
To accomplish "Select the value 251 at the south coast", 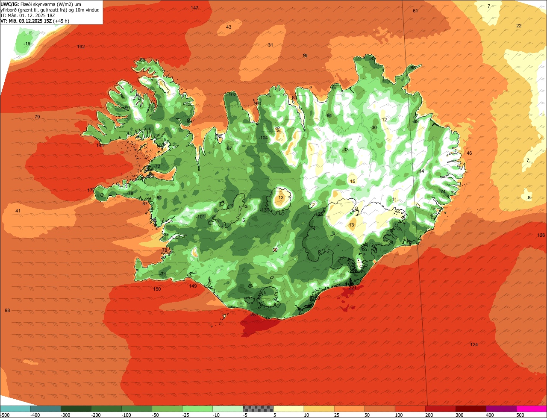I will pyautogui.click(x=254, y=315).
